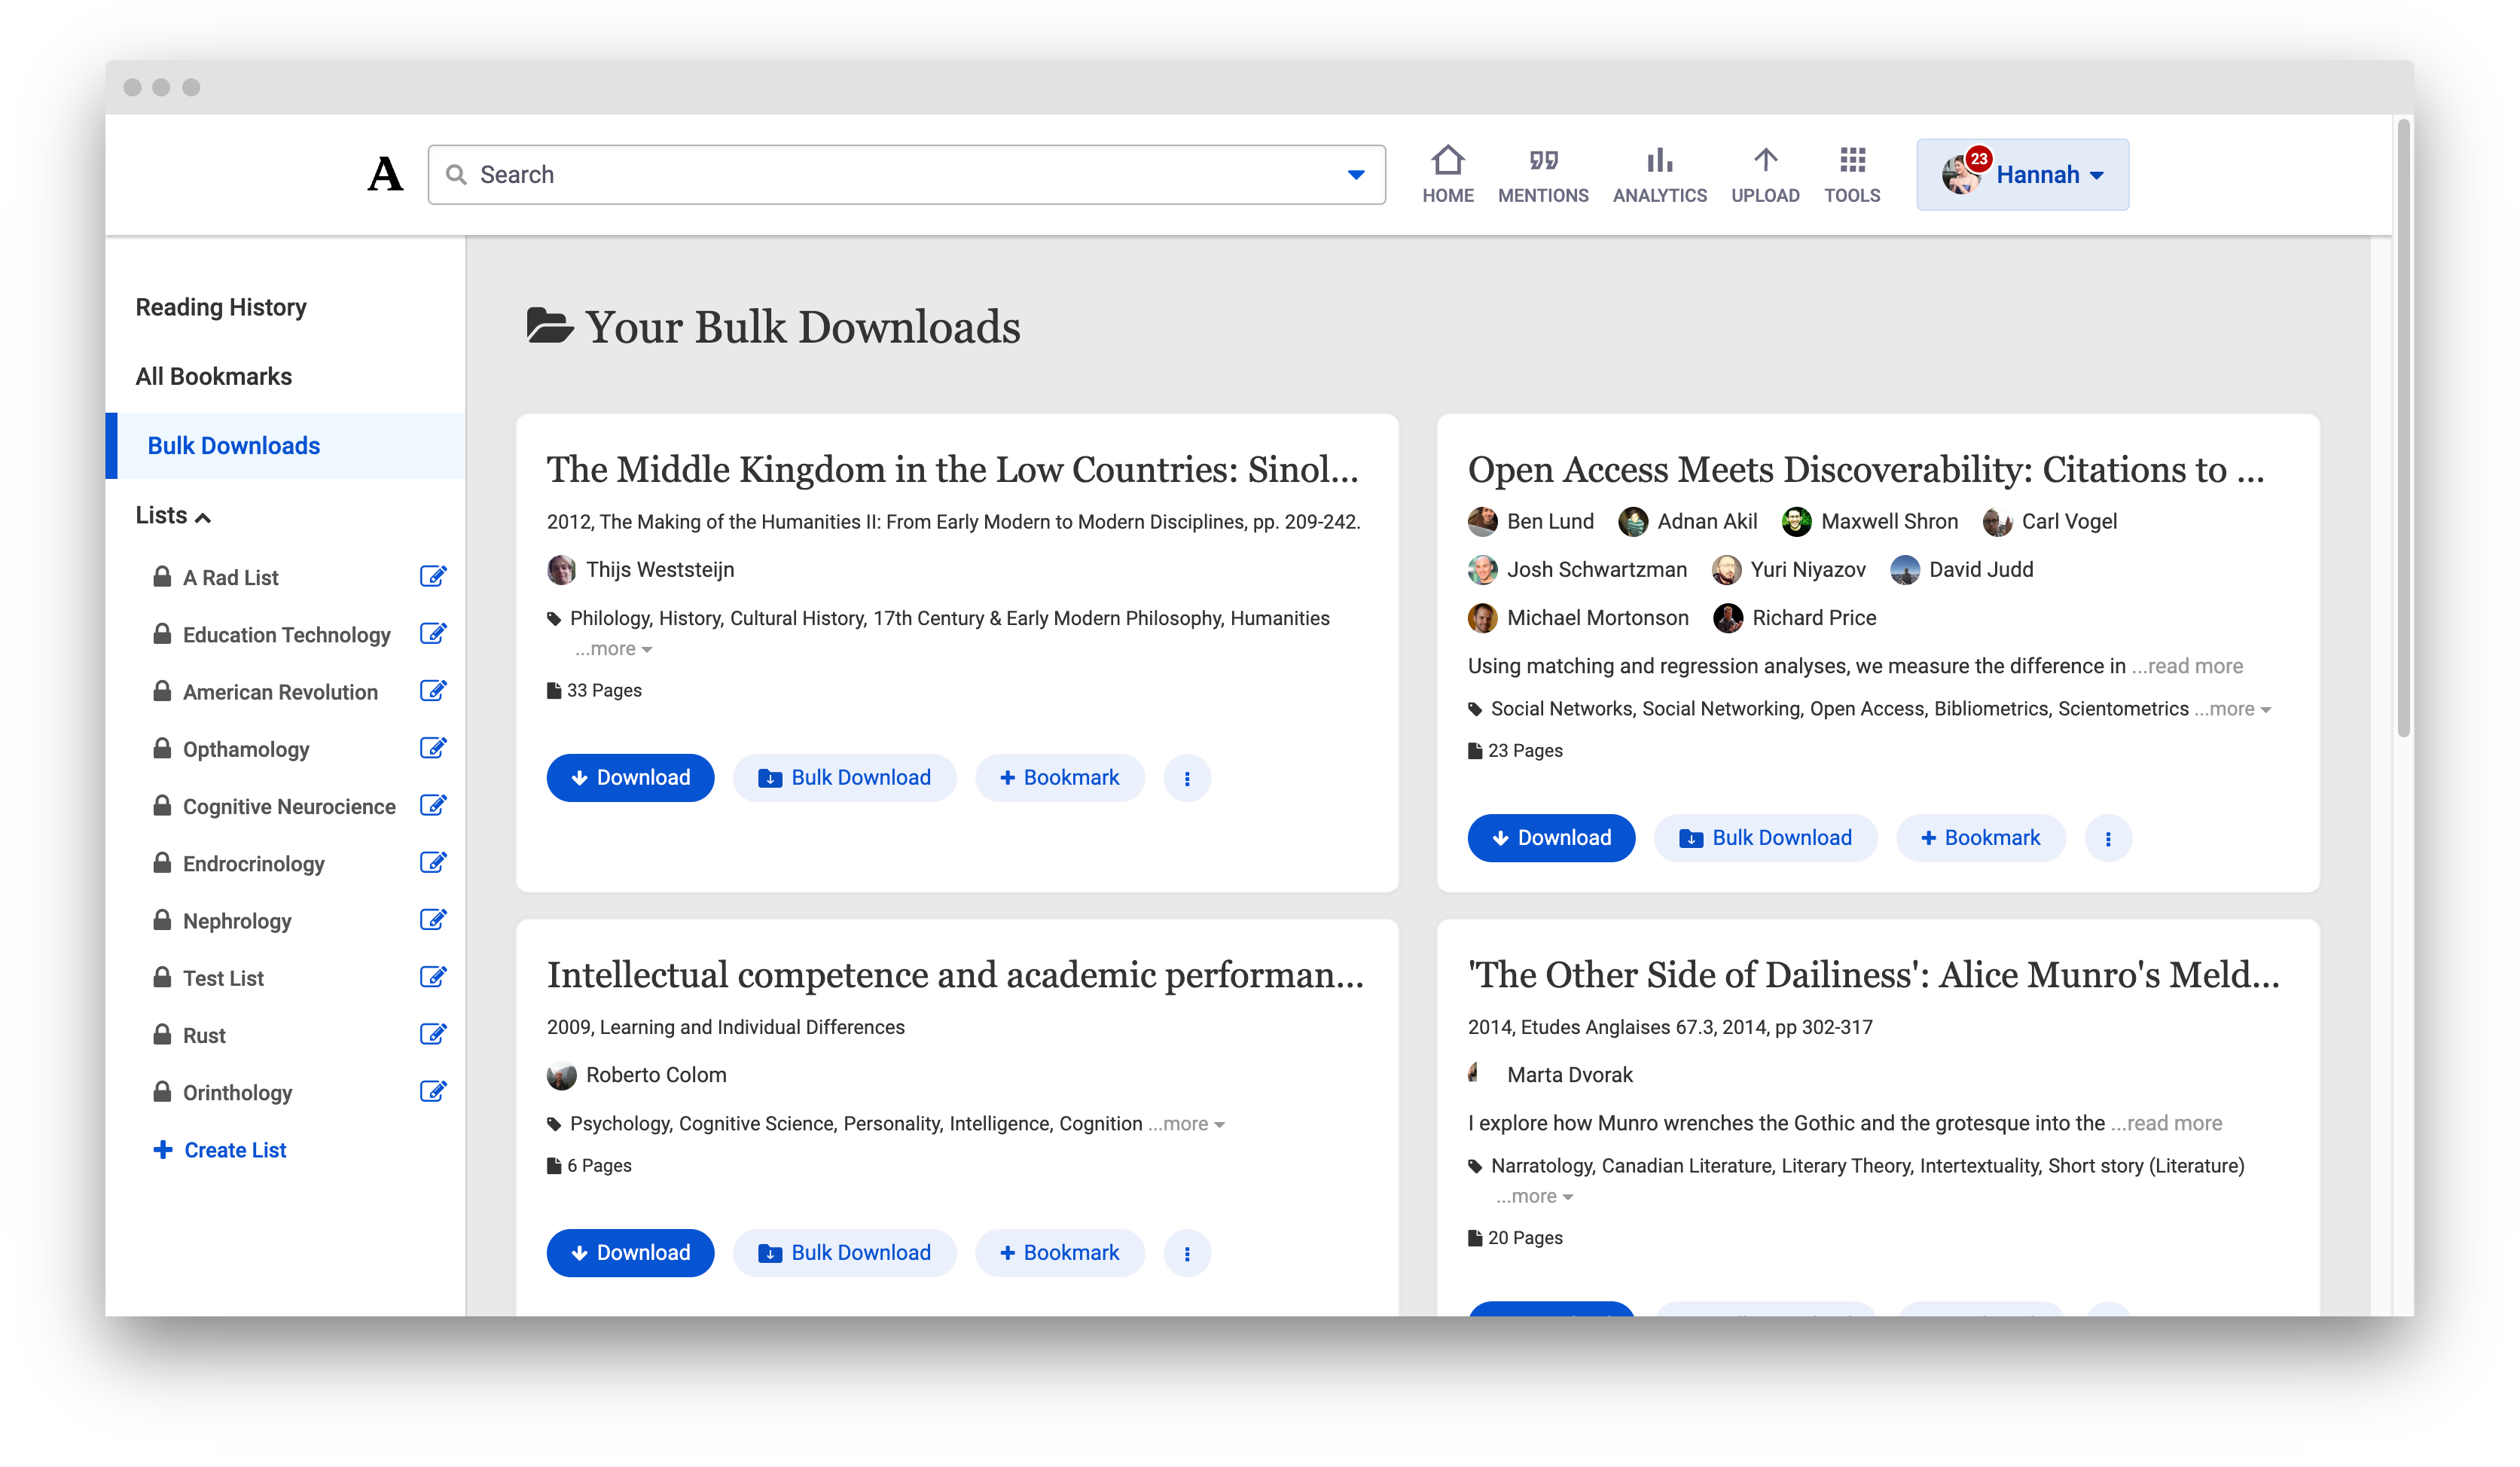This screenshot has width=2520, height=1467.
Task: Bookmark the Intellectual competence paper
Action: [1059, 1253]
